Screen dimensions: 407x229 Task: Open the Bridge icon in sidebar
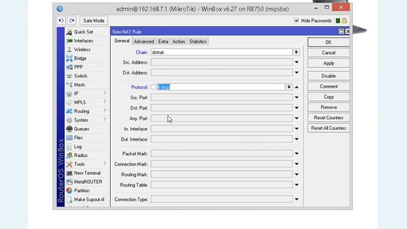69,59
